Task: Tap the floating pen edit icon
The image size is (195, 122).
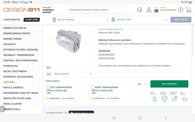Action: 3,109
